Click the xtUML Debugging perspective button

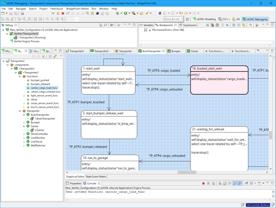click(255, 19)
